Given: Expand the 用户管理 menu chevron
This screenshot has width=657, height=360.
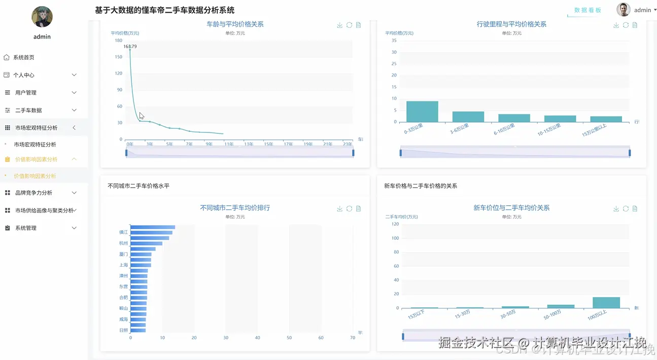Looking at the screenshot, I should (74, 93).
